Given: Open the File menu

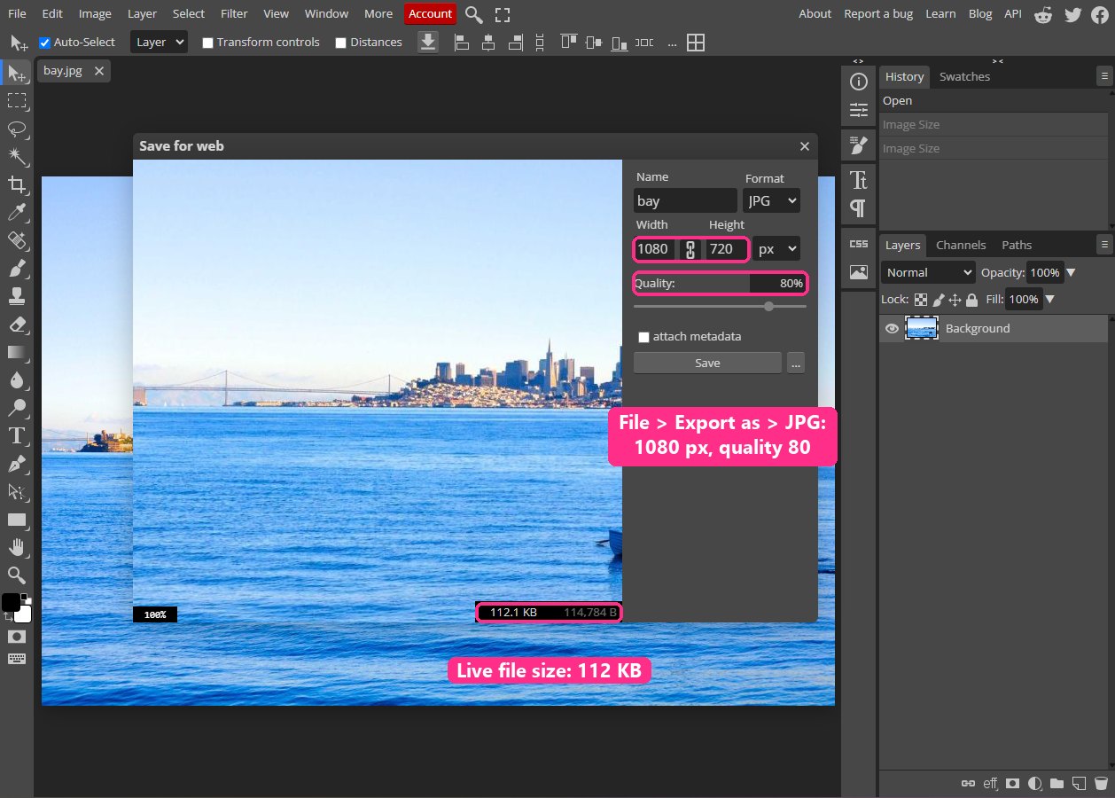Looking at the screenshot, I should (17, 14).
